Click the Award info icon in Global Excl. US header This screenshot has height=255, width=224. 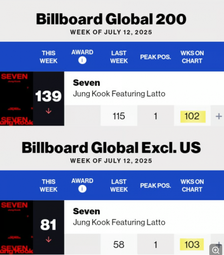coord(82,189)
